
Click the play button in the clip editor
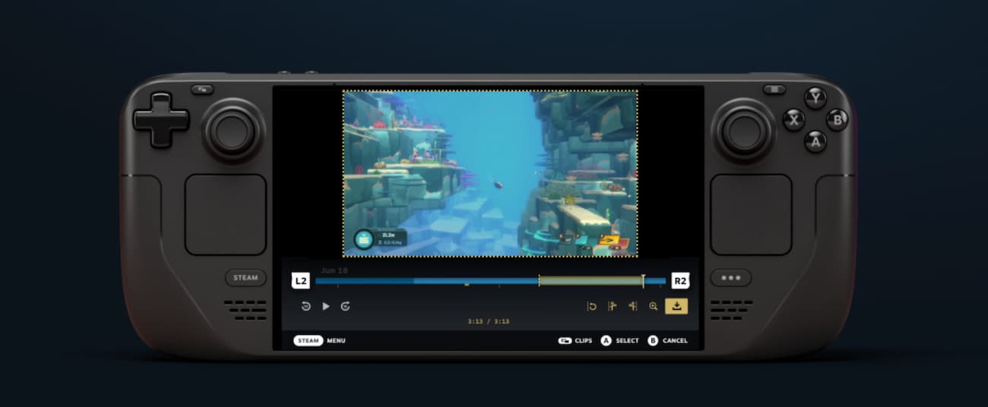point(326,306)
